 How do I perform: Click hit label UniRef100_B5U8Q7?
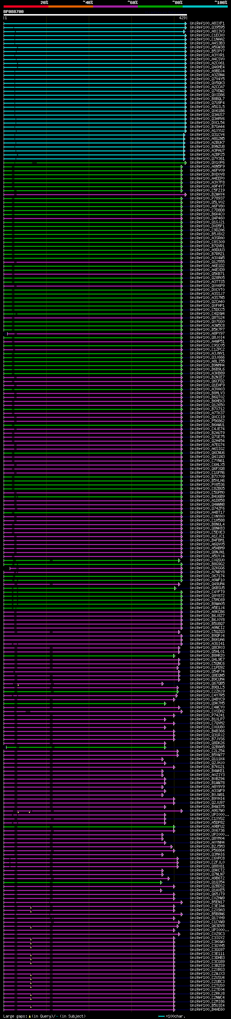tap(207, 624)
